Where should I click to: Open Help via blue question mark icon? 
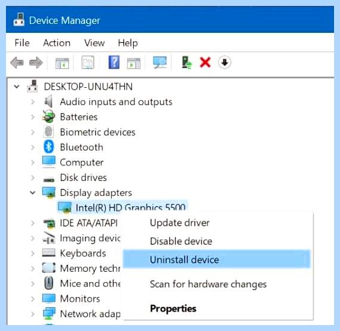click(x=114, y=62)
